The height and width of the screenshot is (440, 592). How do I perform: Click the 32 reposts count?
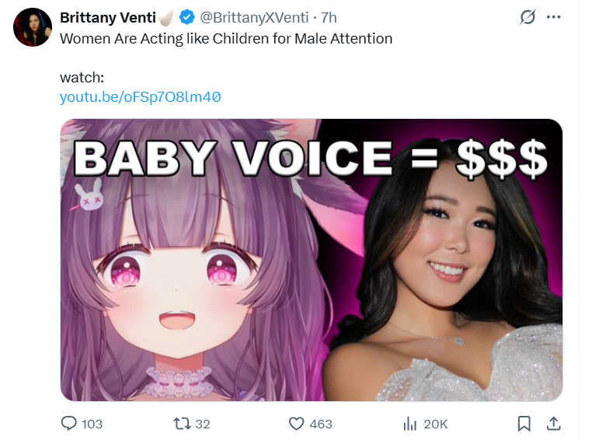(x=202, y=424)
